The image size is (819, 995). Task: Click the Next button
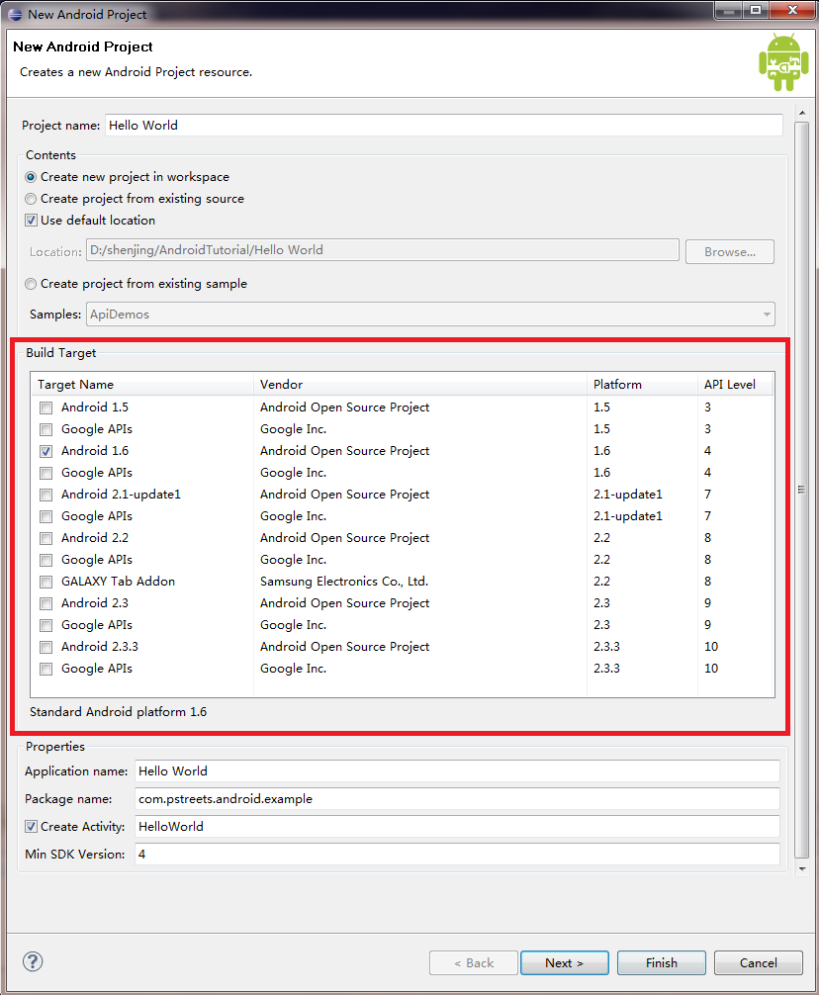click(564, 962)
